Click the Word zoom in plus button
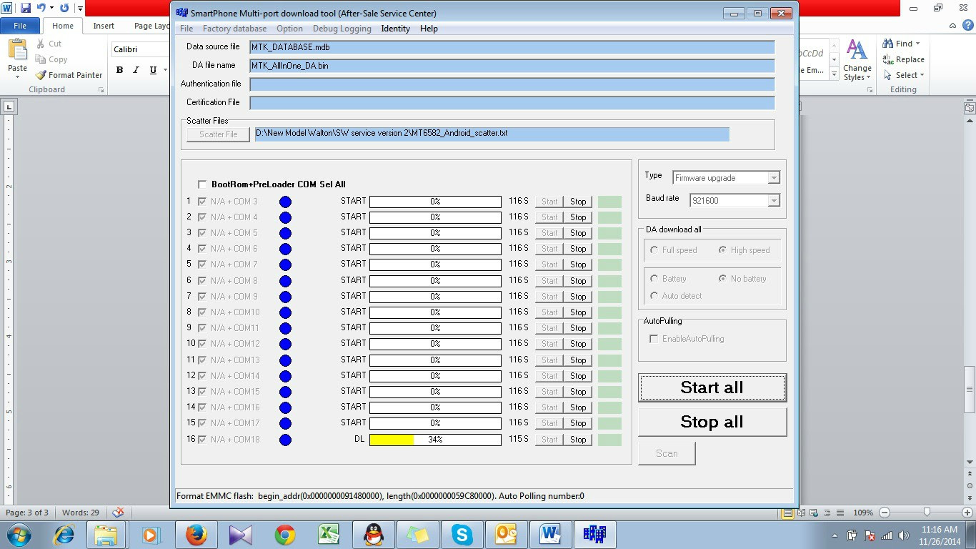The image size is (976, 549). [967, 513]
